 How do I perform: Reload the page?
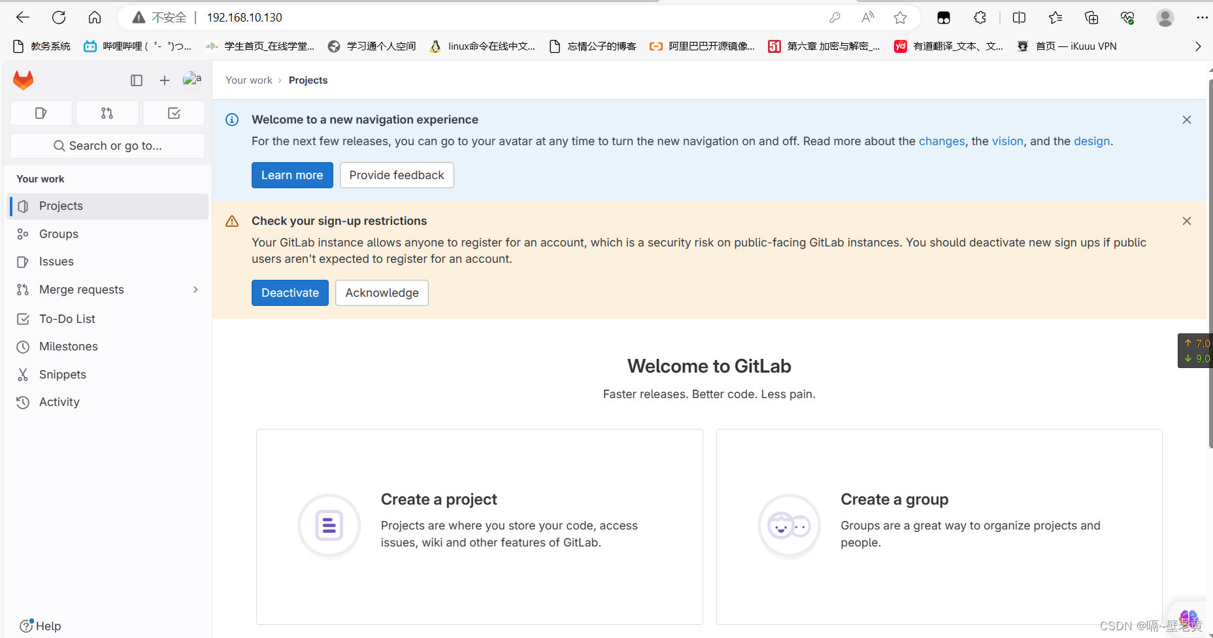pos(59,18)
